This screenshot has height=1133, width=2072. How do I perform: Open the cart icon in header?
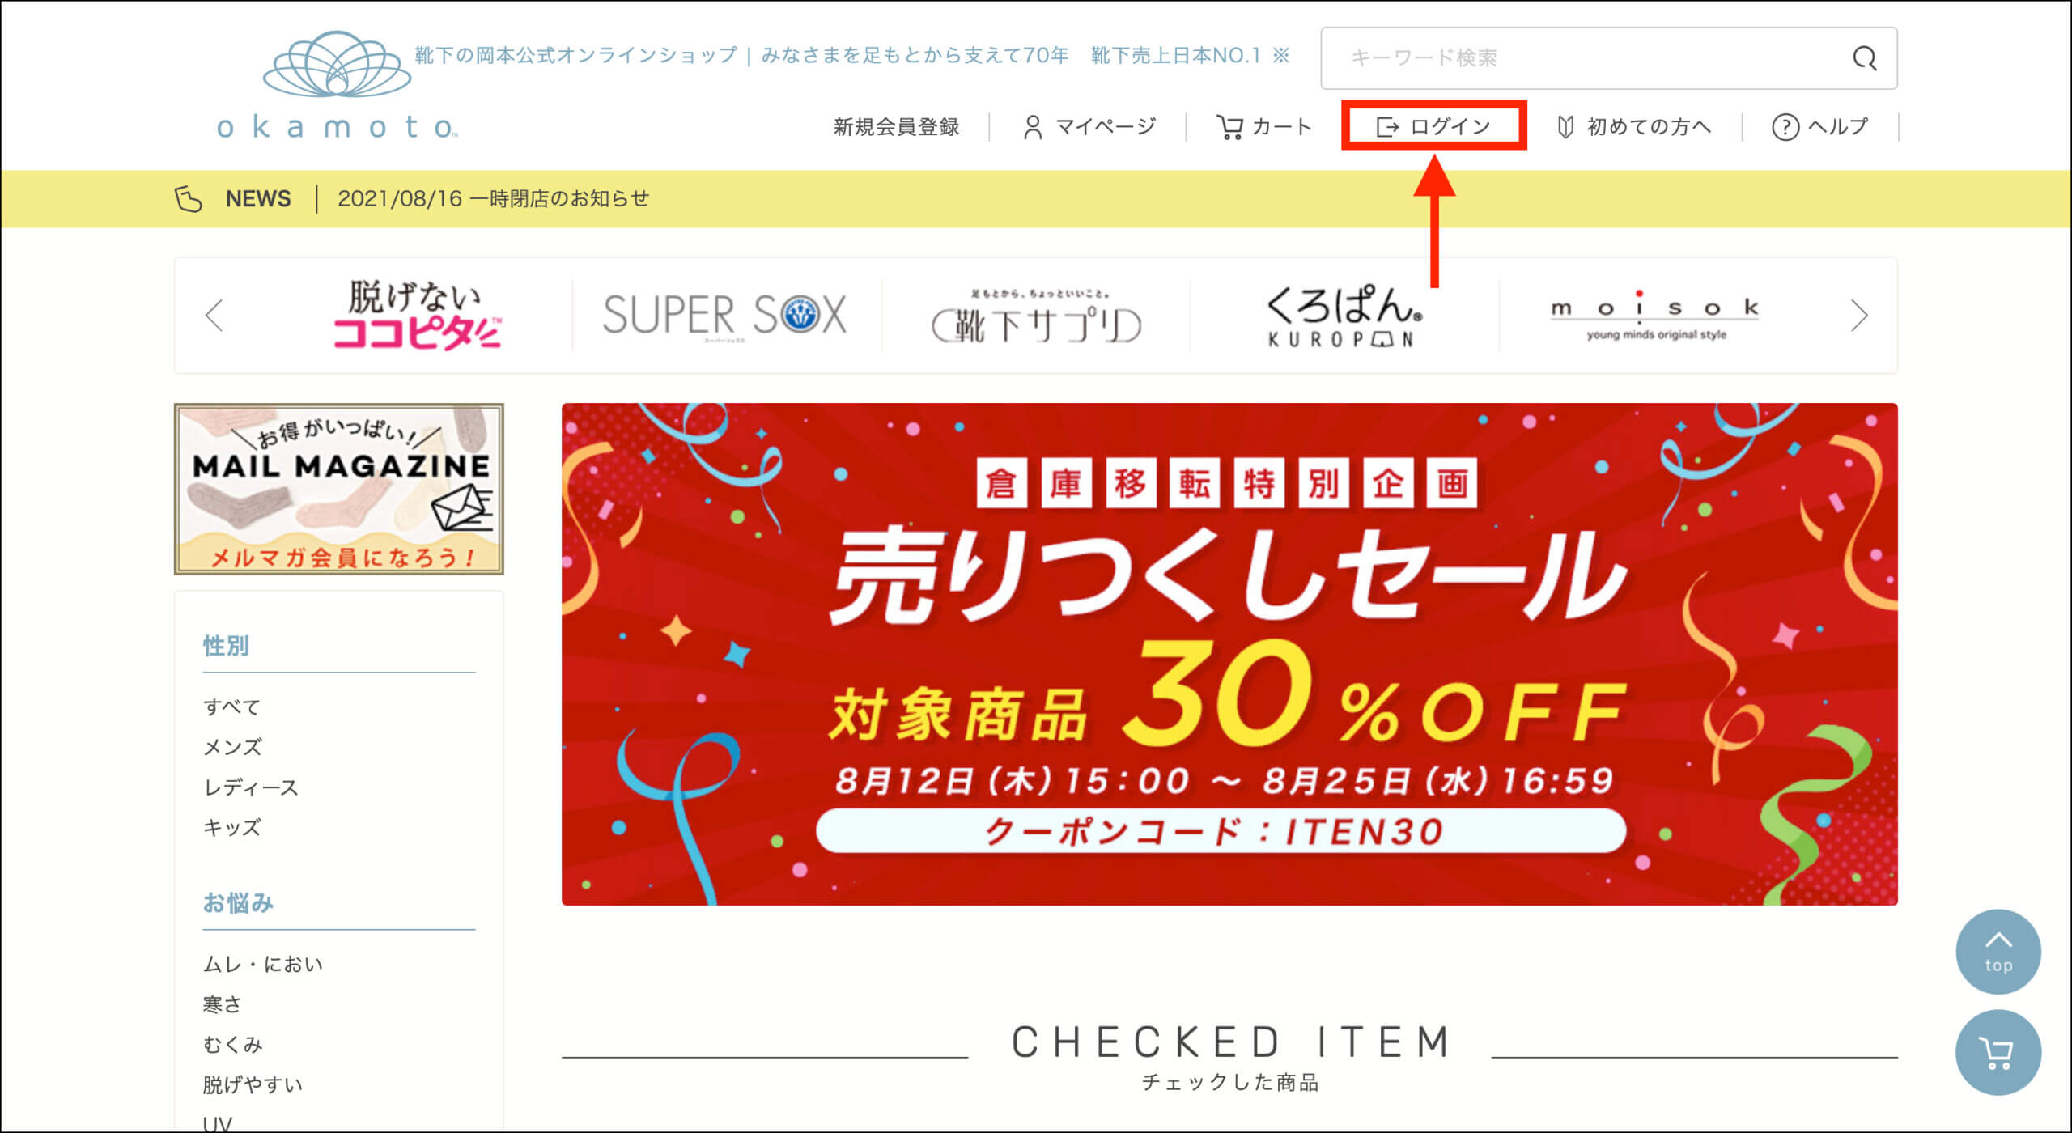1229,127
